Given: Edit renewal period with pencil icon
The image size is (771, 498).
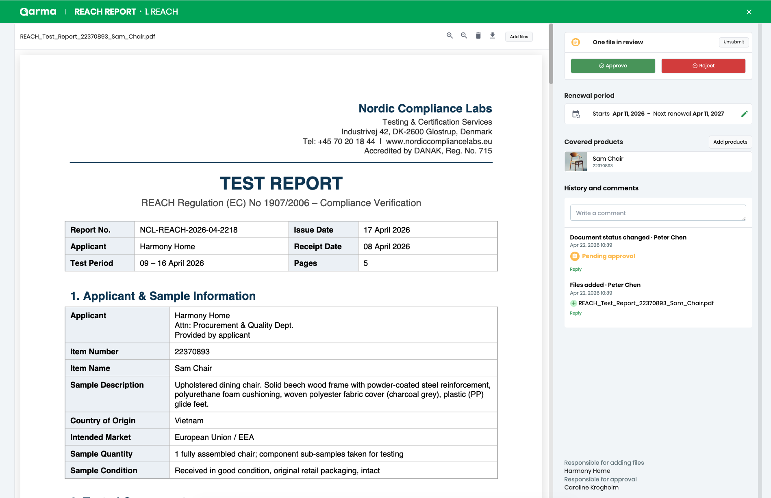Looking at the screenshot, I should click(x=744, y=114).
